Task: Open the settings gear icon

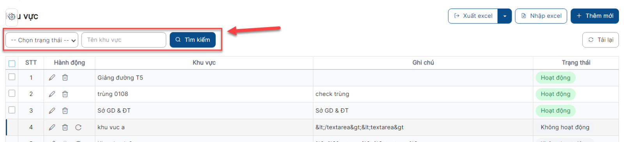Action: [12, 17]
